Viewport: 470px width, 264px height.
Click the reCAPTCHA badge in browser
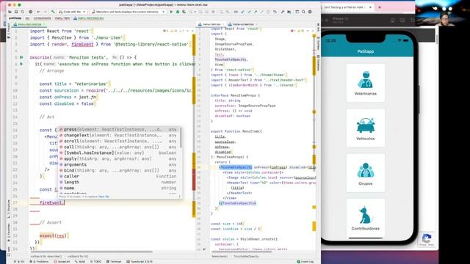pyautogui.click(x=427, y=240)
